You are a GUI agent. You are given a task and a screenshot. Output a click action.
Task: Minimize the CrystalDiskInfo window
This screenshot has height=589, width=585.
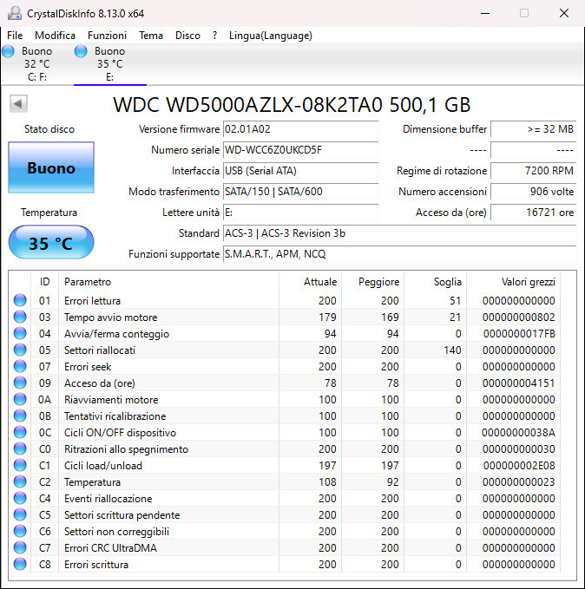485,13
